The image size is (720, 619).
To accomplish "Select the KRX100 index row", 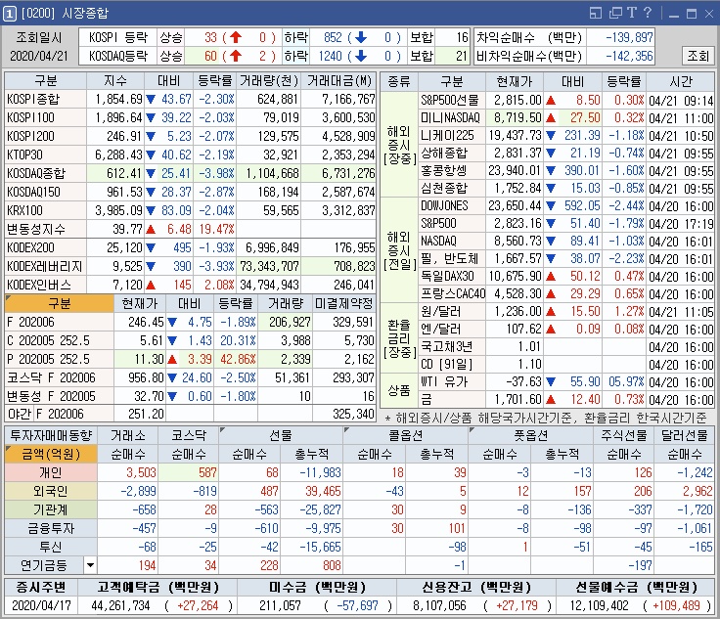I will 191,210.
